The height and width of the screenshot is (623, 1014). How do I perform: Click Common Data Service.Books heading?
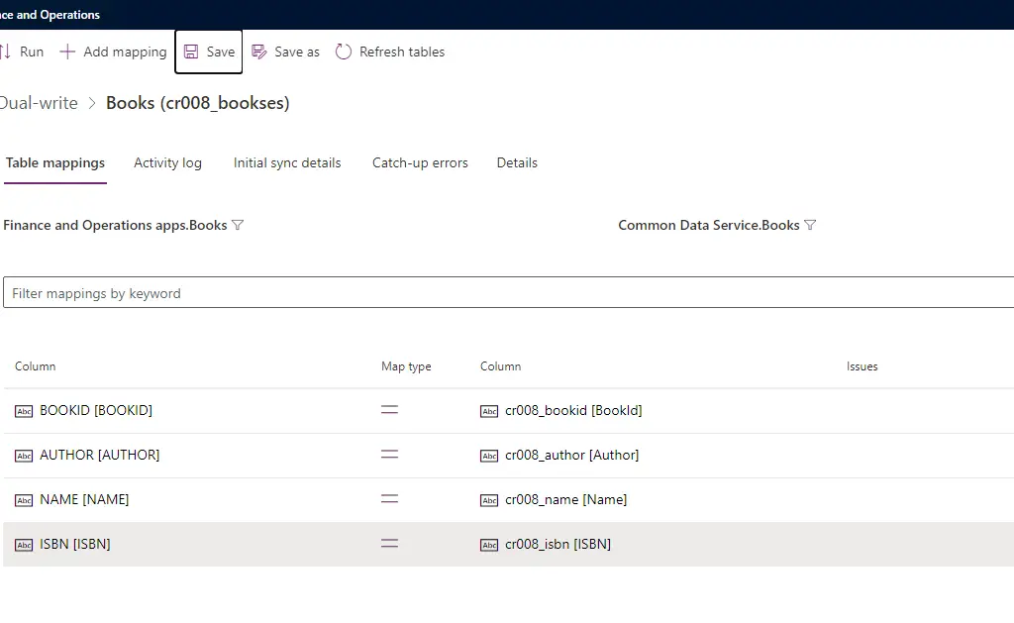coord(709,225)
